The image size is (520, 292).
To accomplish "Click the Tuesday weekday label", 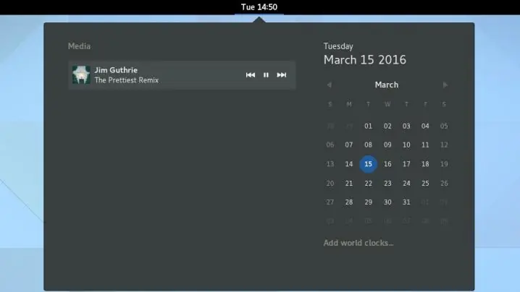I will (338, 46).
